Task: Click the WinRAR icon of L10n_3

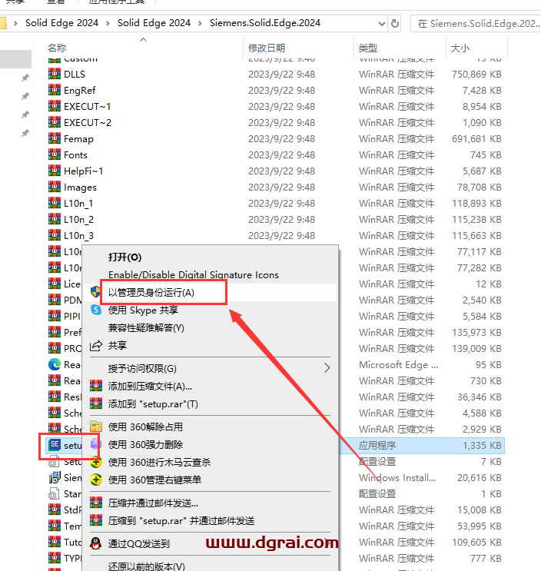Action: pyautogui.click(x=55, y=235)
